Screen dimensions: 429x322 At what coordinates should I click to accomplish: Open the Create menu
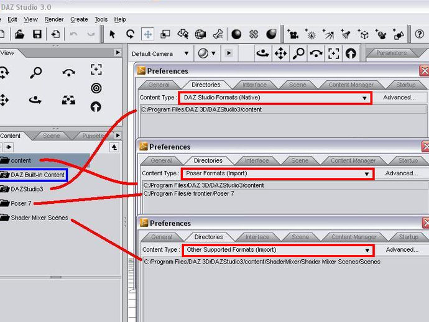click(79, 19)
